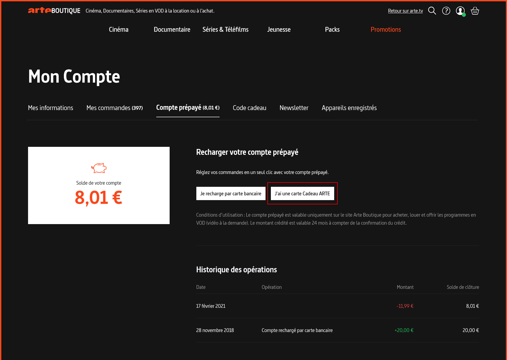This screenshot has height=360, width=507.
Task: Open the Cinéma menu
Action: (x=119, y=30)
